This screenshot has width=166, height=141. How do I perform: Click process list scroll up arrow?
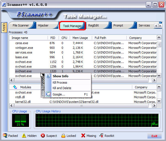[x=159, y=38]
